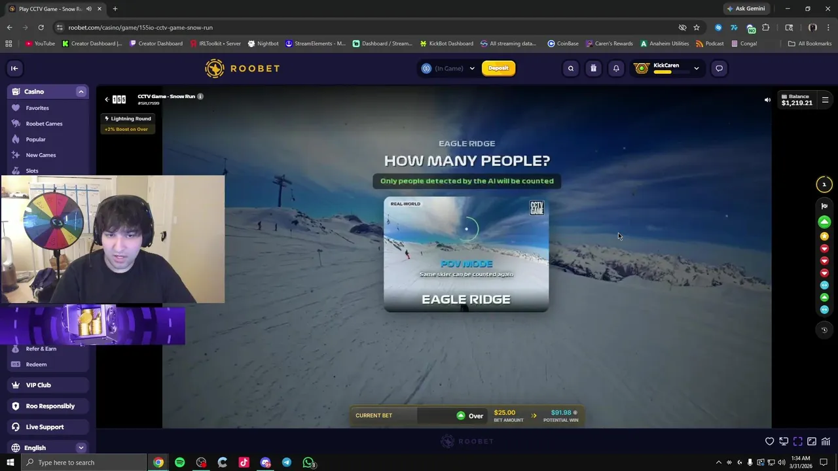The width and height of the screenshot is (838, 471).
Task: Open Live Support
Action: pos(48,427)
